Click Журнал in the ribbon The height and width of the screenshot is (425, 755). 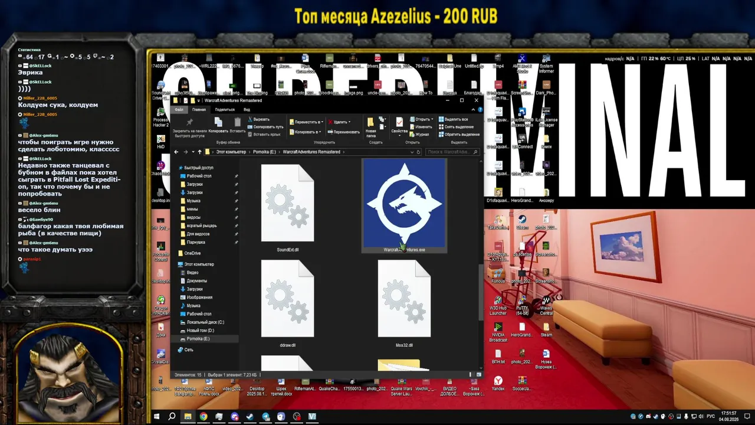[x=420, y=135]
